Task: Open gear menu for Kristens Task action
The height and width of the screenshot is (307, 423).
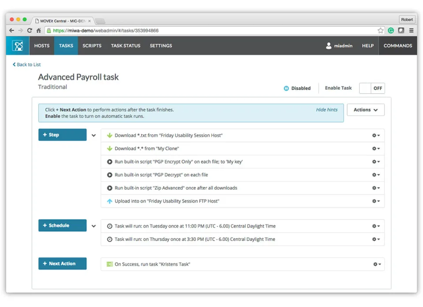Action: point(377,264)
